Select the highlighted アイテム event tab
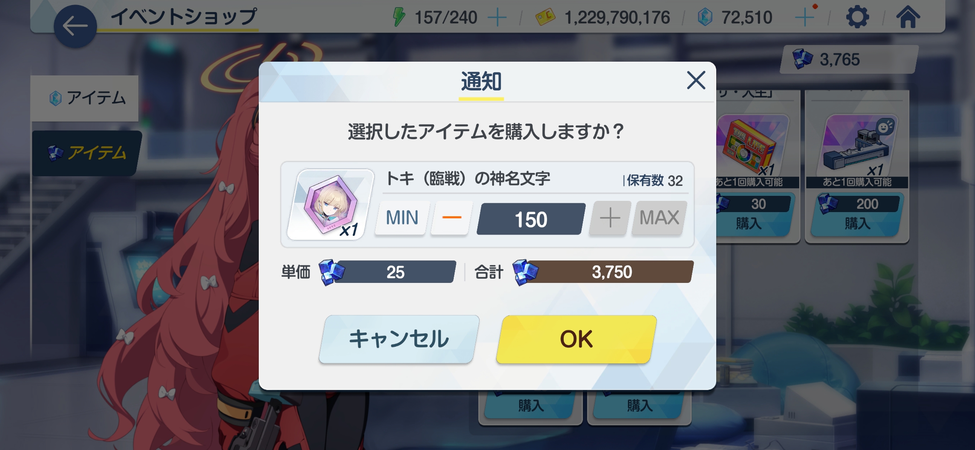Image resolution: width=975 pixels, height=450 pixels. [x=87, y=153]
